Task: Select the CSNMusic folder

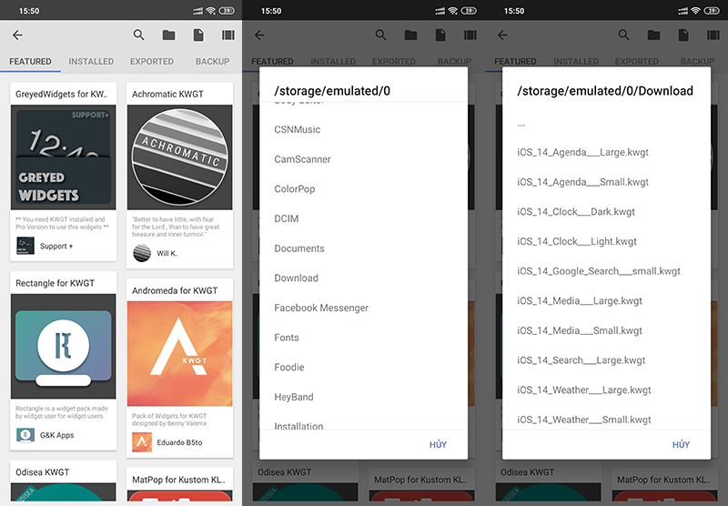Action: 363,129
